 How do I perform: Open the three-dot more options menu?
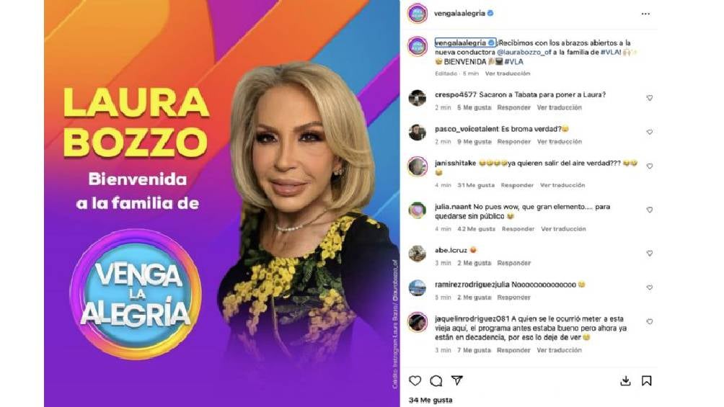coord(645,14)
